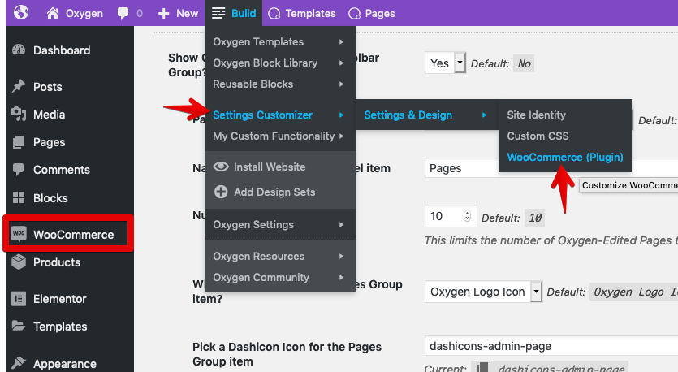
Task: Click the Templates folder icon in sidebar
Action: coord(19,325)
